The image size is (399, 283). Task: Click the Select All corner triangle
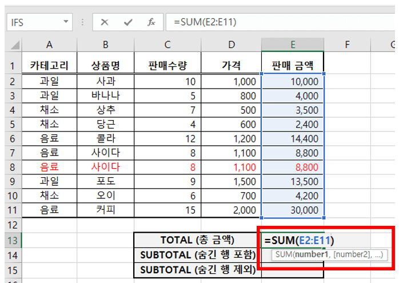pos(15,45)
